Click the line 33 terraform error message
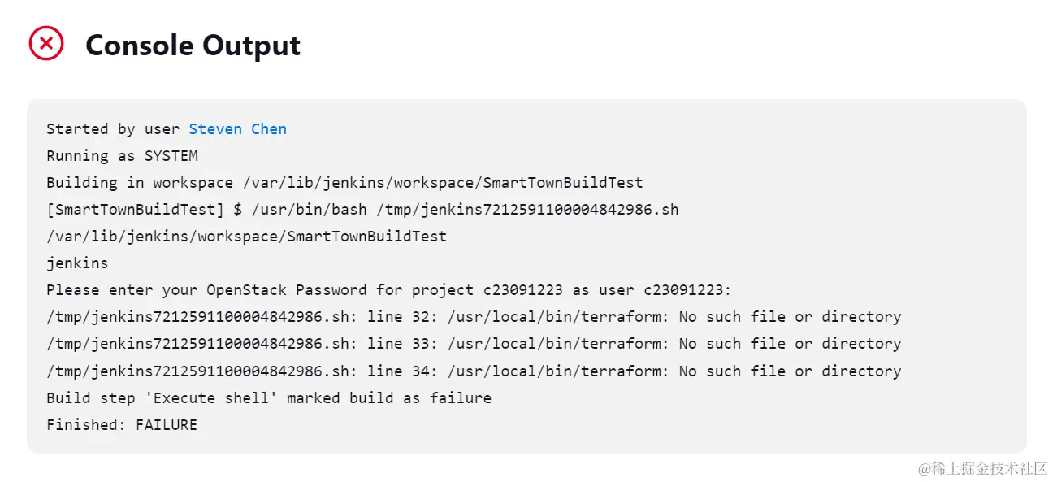This screenshot has width=1053, height=482. coord(474,344)
